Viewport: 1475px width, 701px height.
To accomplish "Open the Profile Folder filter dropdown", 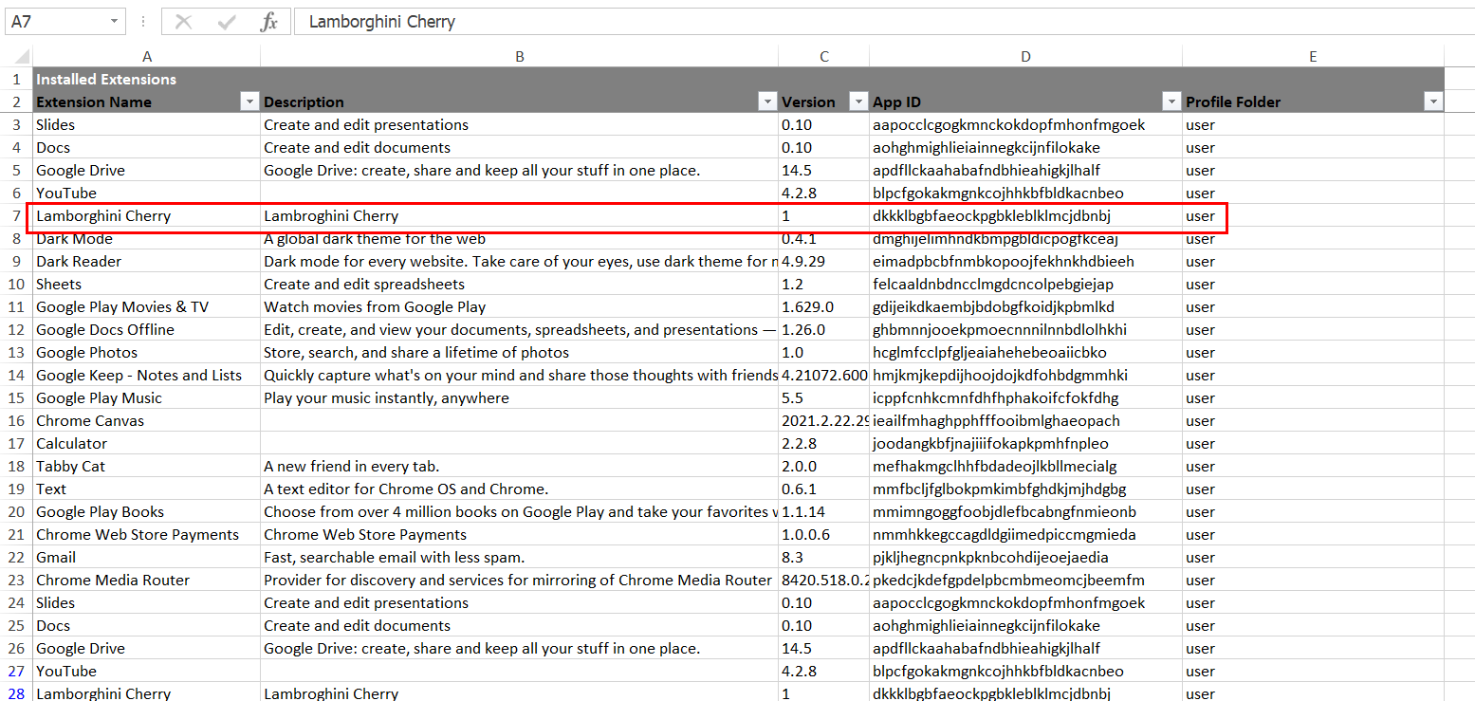I will point(1433,101).
